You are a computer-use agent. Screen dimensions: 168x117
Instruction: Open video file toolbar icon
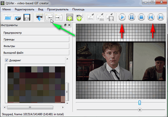(x=8, y=17)
